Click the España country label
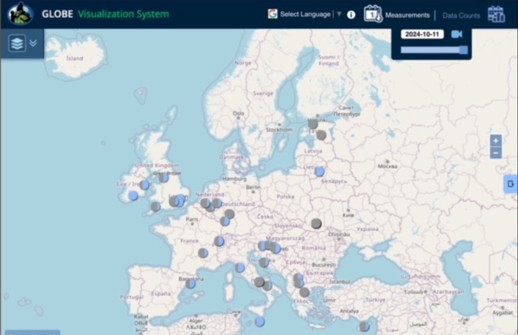This screenshot has width=518, height=335. click(161, 293)
